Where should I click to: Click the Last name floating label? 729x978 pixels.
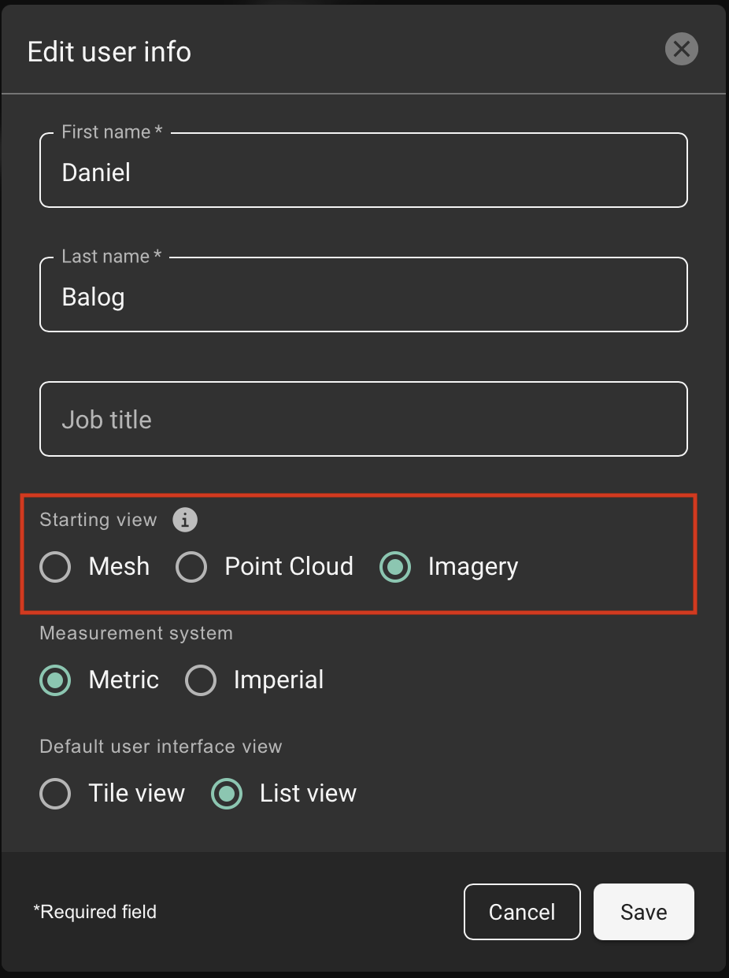pyautogui.click(x=111, y=257)
